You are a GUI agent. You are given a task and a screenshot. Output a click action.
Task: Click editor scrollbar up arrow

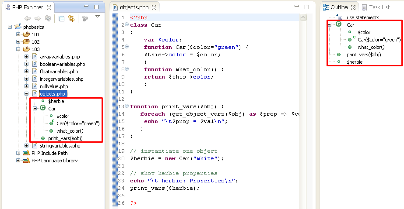coord(303,17)
